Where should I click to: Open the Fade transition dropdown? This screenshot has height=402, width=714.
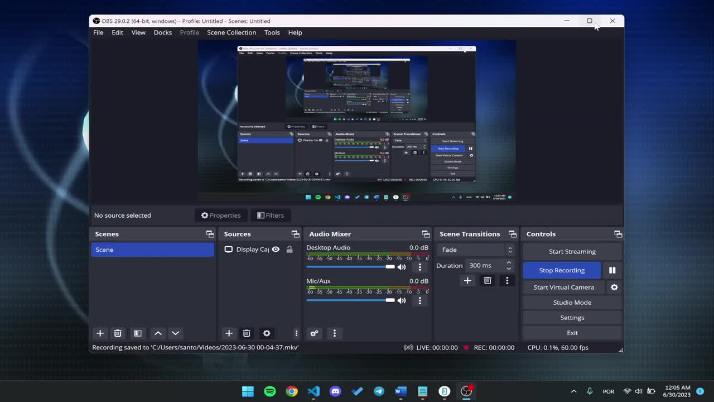tap(476, 250)
